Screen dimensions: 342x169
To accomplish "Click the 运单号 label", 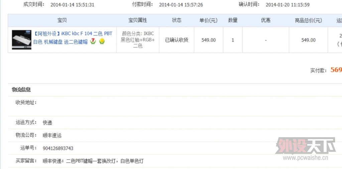I will 28,148.
